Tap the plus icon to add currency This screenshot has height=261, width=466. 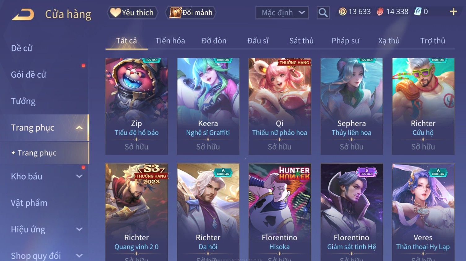pyautogui.click(x=453, y=12)
